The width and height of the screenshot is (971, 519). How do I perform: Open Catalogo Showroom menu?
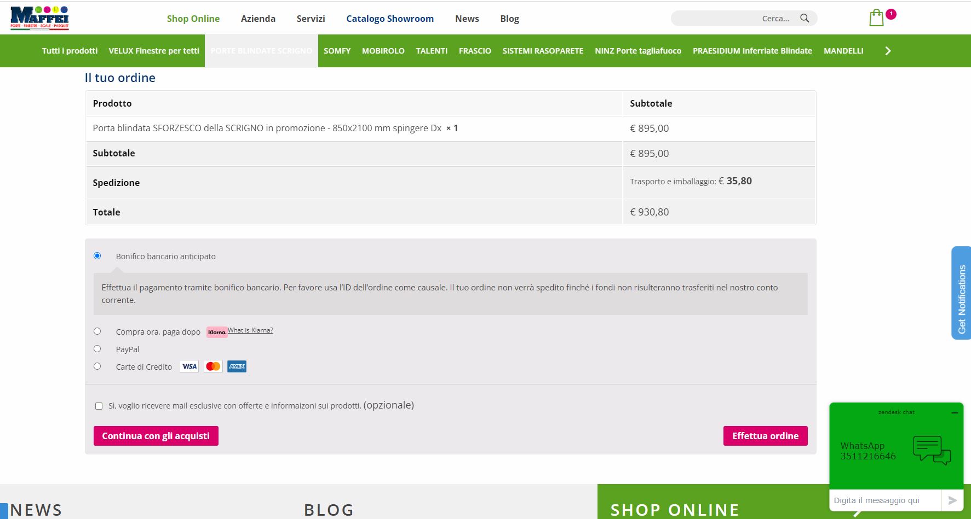tap(390, 19)
